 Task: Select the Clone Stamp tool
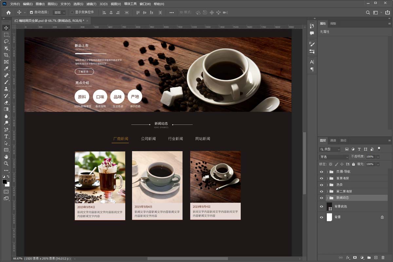(x=6, y=89)
